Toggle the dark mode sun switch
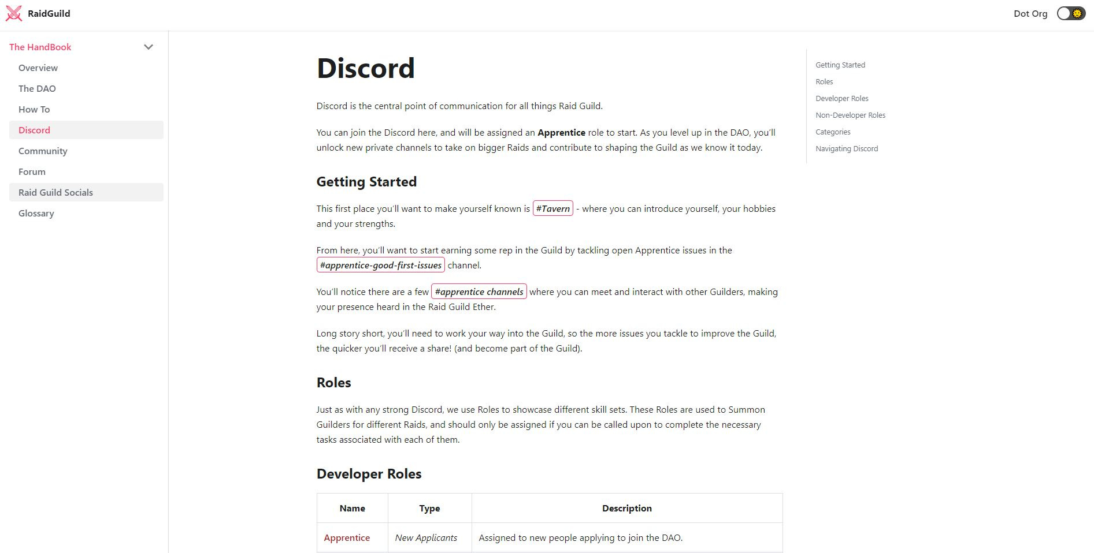 click(1071, 13)
